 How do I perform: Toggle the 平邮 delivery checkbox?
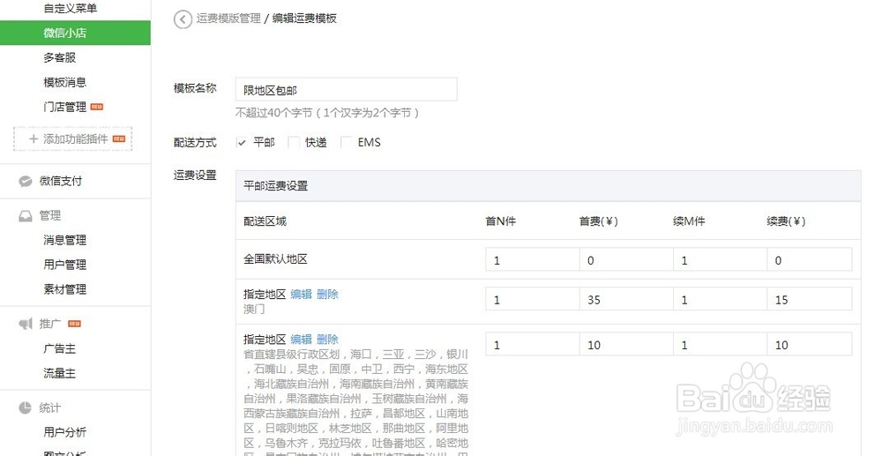[242, 143]
